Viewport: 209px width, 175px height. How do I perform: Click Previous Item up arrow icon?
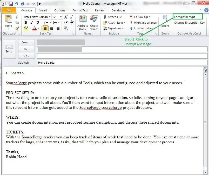pyautogui.click(x=28, y=4)
